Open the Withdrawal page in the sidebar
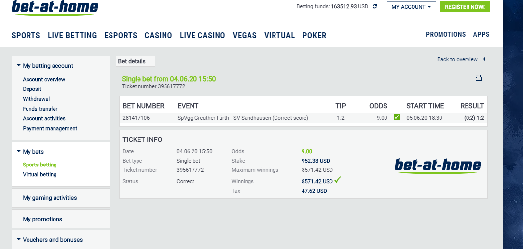This screenshot has height=249, width=523. click(x=36, y=99)
